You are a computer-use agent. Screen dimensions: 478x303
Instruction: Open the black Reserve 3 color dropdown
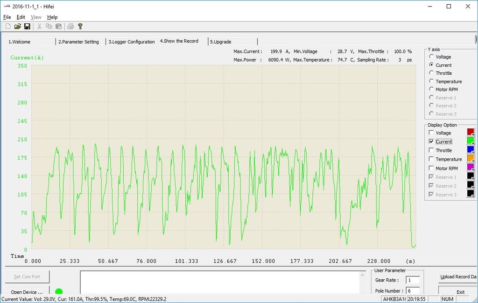[471, 194]
